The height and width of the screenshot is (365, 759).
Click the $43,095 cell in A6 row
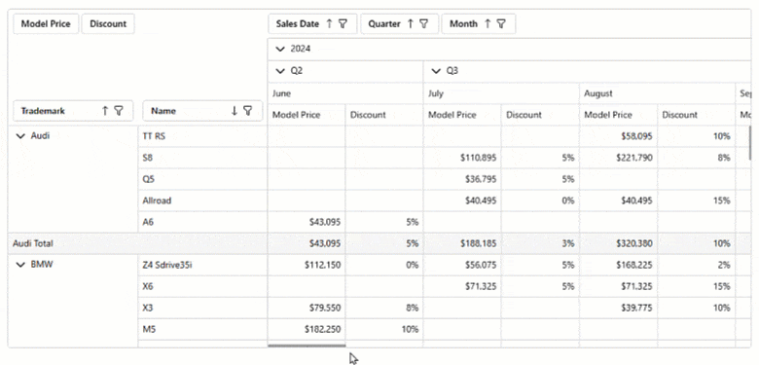coord(307,222)
